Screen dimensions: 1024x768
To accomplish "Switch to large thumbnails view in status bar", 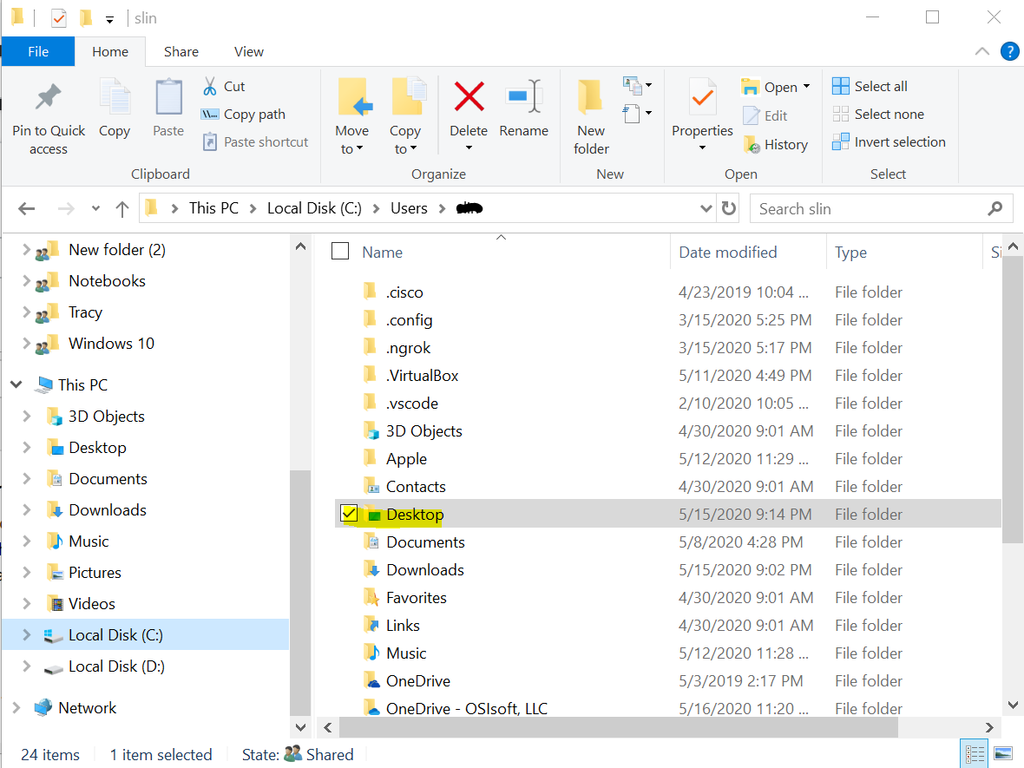I will tap(1003, 753).
